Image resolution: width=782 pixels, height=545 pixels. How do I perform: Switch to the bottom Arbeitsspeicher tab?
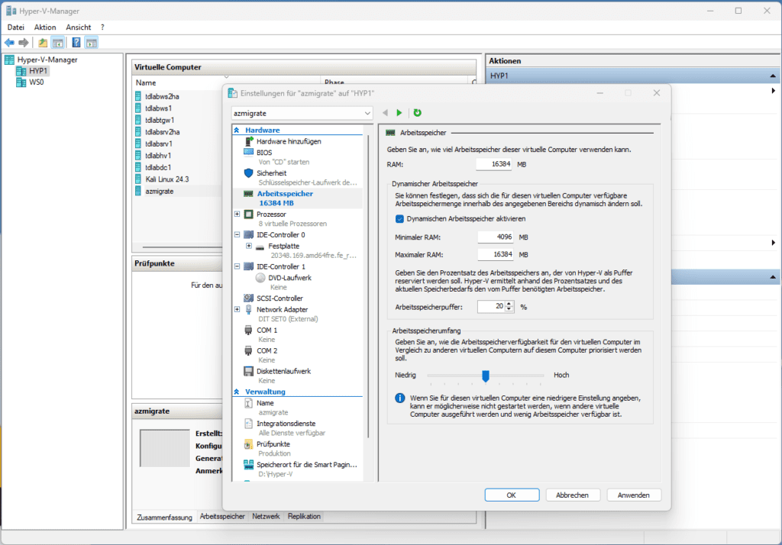click(x=222, y=517)
